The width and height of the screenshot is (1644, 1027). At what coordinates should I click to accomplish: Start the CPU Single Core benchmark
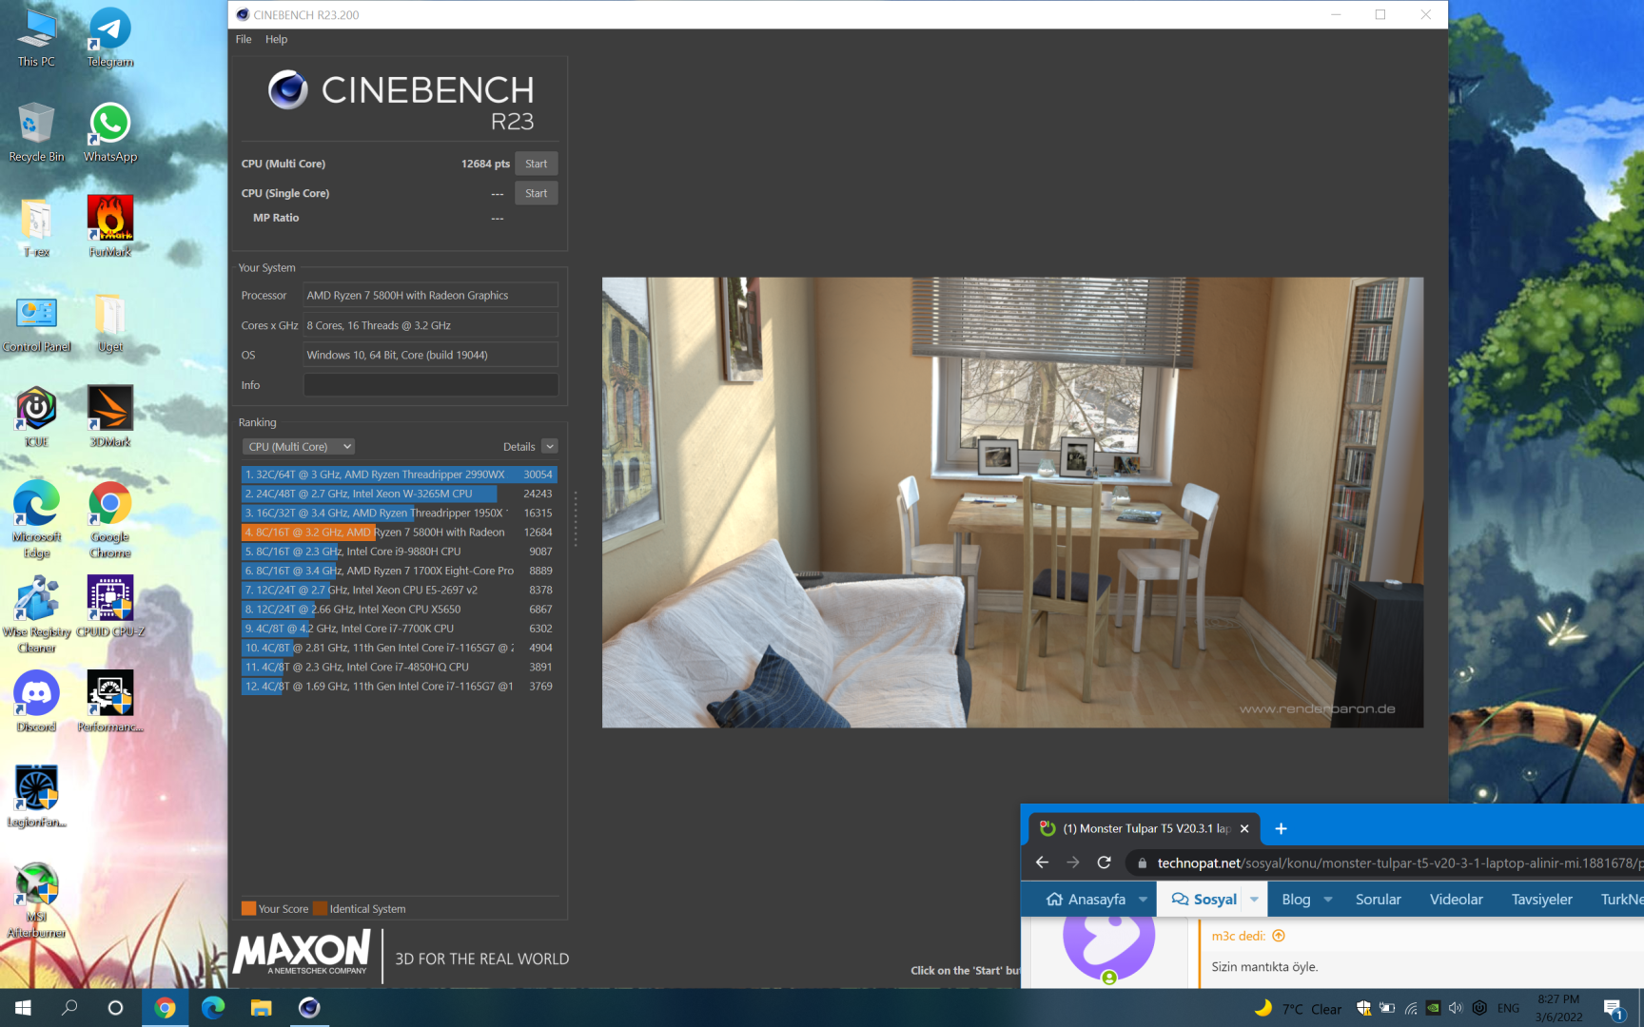coord(537,193)
